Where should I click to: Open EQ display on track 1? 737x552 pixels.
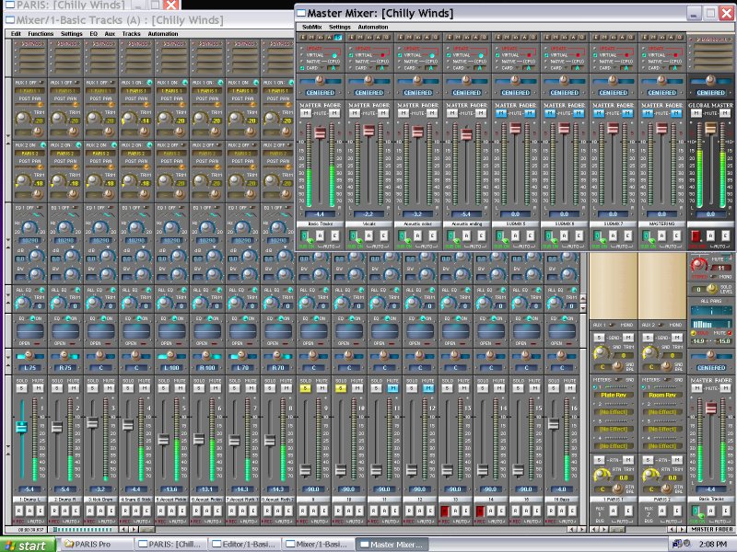coord(30,331)
